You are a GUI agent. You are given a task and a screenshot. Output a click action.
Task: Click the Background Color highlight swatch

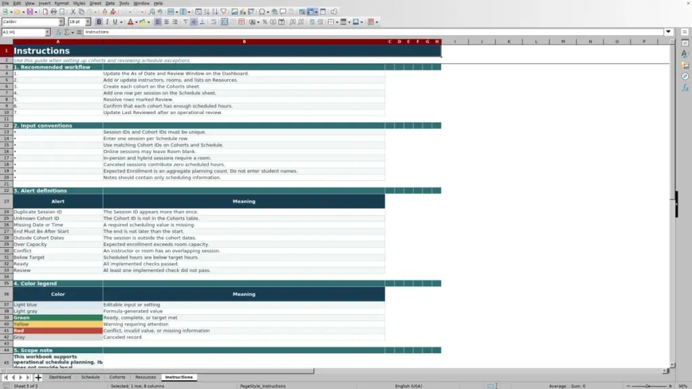point(143,22)
